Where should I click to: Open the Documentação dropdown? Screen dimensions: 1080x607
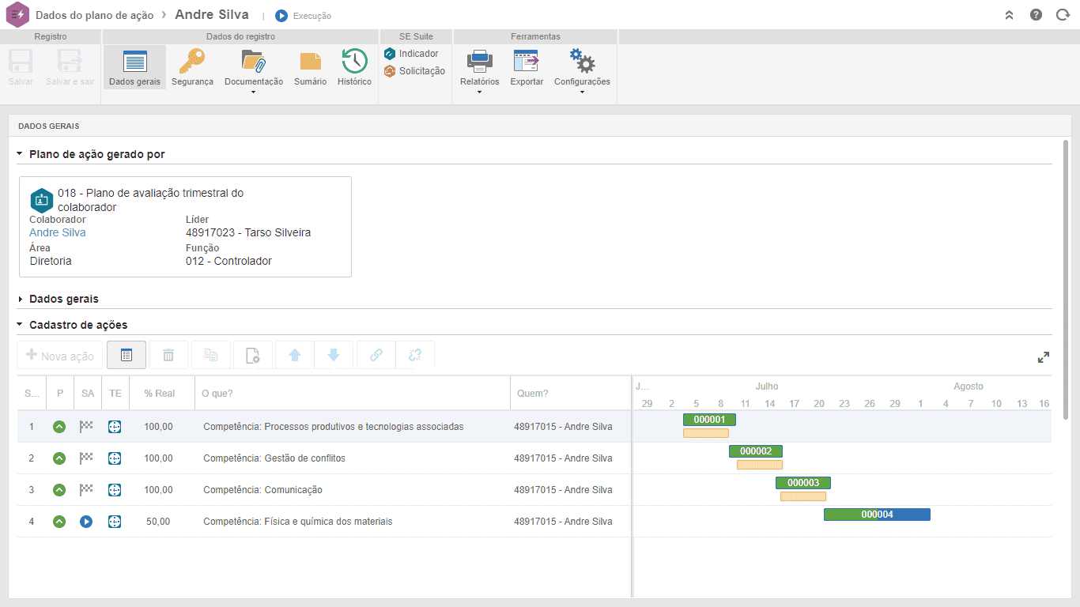[x=254, y=71]
